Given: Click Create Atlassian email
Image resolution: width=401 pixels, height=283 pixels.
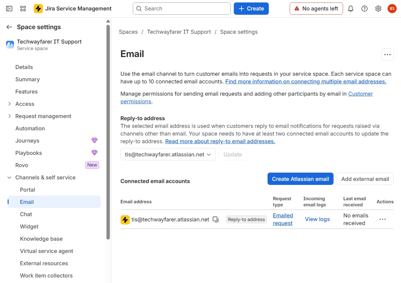Looking at the screenshot, I should tap(300, 179).
